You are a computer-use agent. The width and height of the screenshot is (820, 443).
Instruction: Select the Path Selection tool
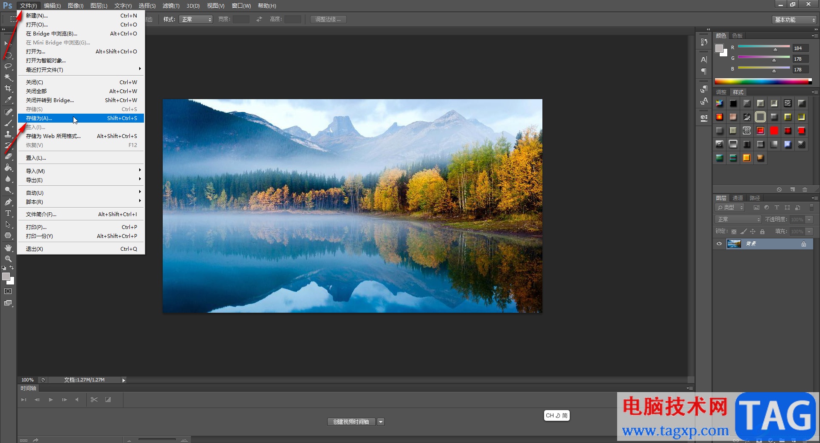[8, 224]
